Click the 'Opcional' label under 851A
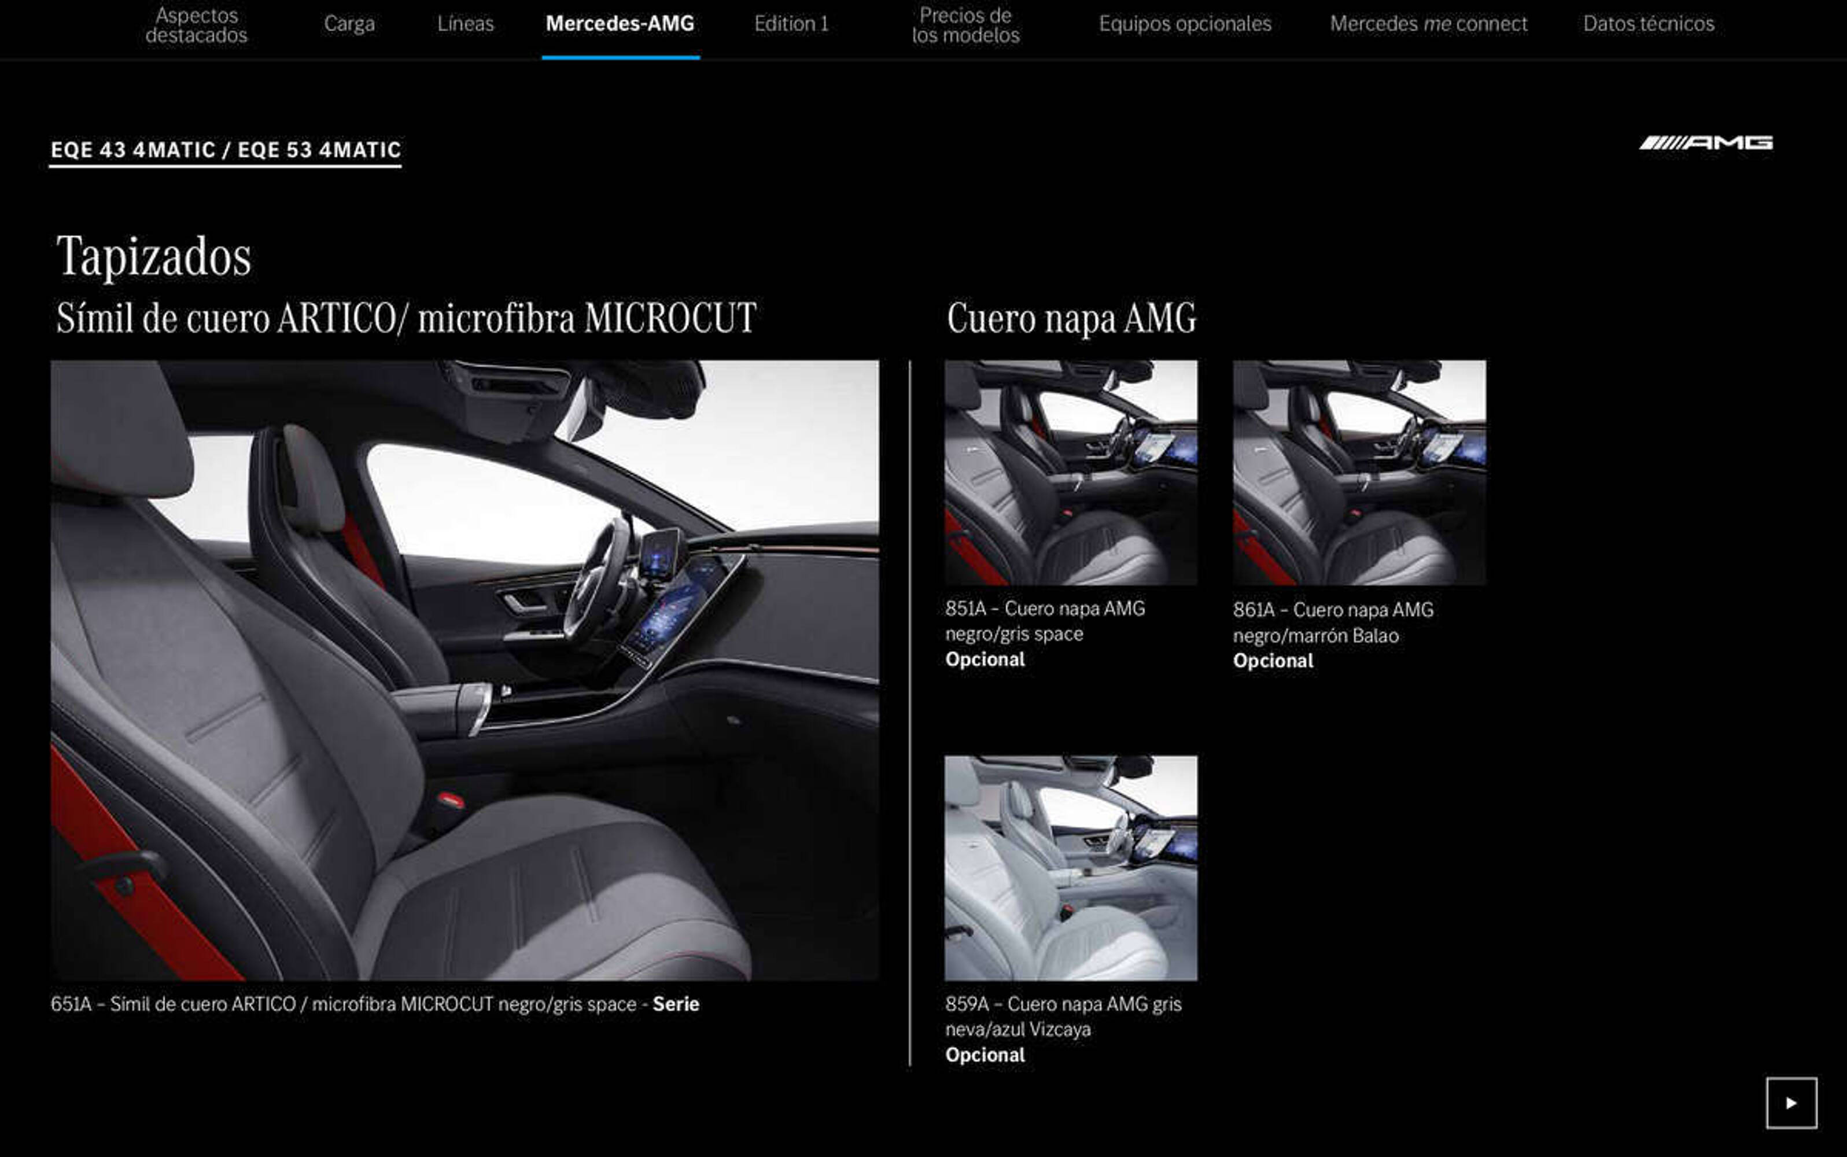1847x1157 pixels. (x=986, y=659)
